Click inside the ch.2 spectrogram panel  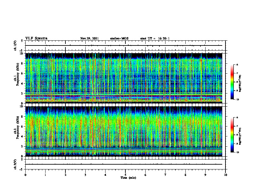click(124, 131)
